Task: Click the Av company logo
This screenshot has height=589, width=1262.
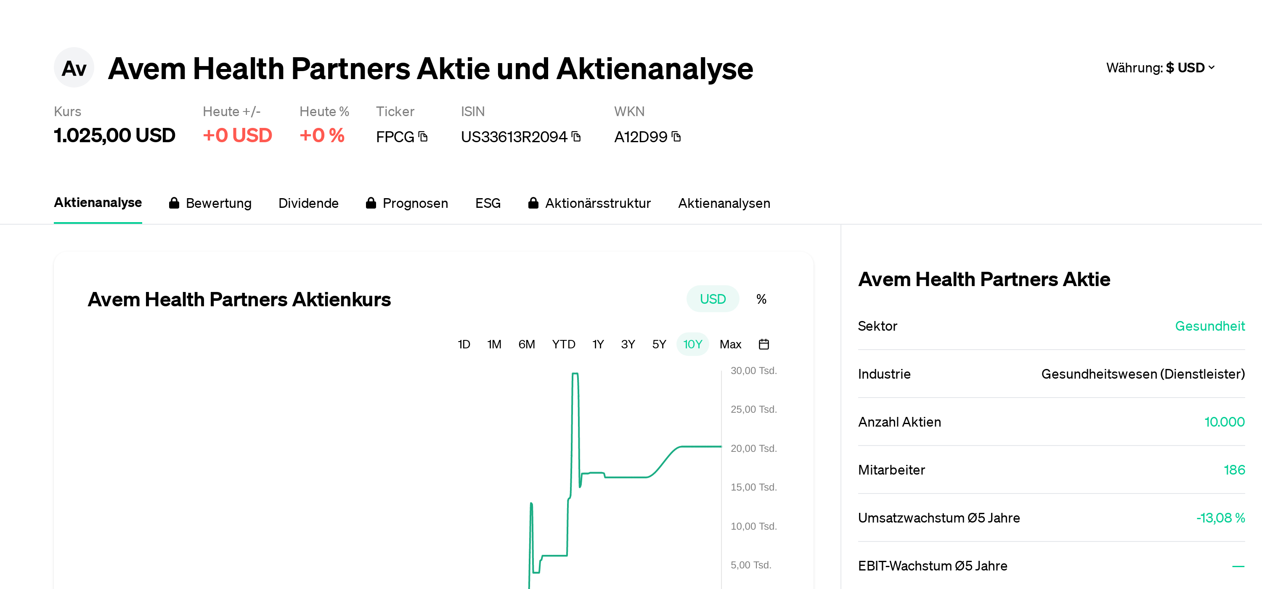Action: pos(74,68)
